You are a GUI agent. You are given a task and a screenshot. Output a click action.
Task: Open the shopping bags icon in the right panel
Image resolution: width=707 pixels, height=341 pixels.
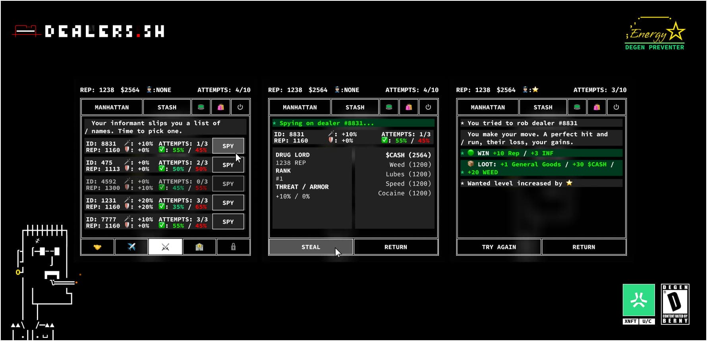pos(597,107)
